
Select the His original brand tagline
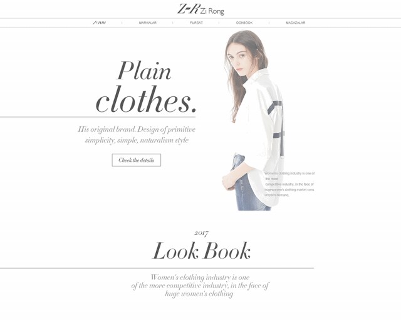coord(137,134)
